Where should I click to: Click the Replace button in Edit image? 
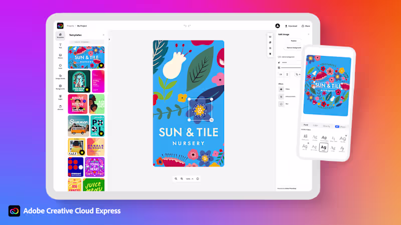point(294,41)
